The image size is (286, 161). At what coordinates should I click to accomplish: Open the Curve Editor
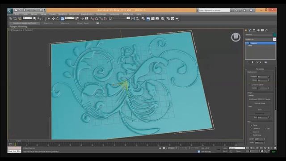153,18
